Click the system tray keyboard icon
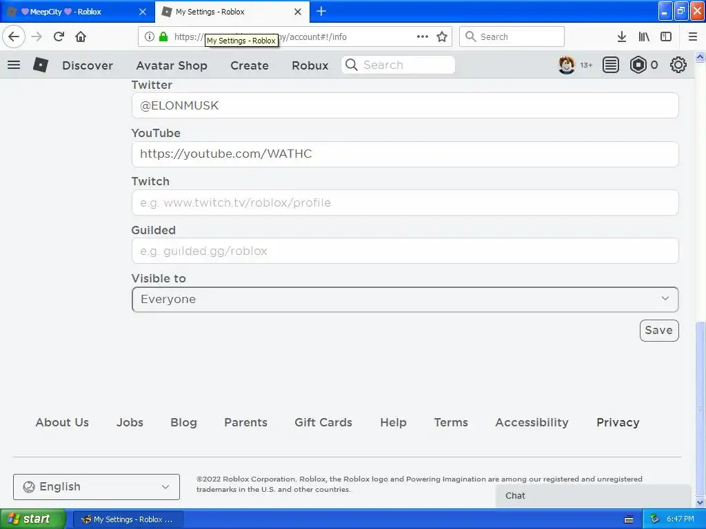The width and height of the screenshot is (706, 529). pos(629,519)
